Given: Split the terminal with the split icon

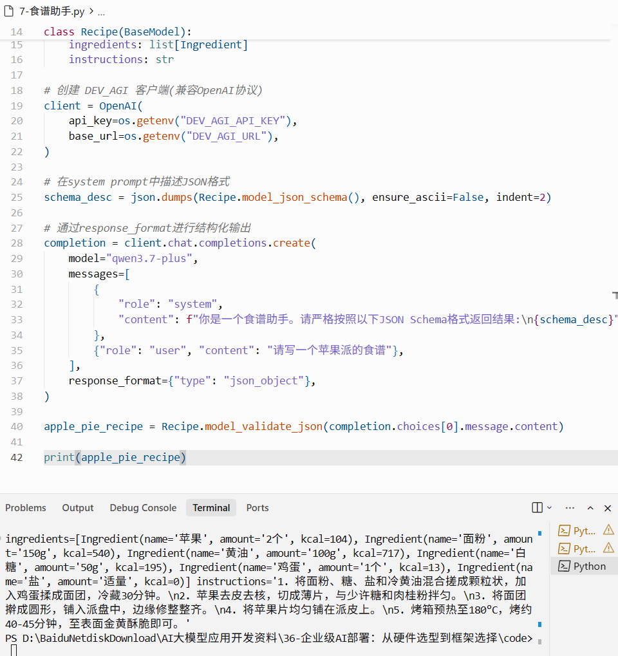Looking at the screenshot, I should coord(538,507).
